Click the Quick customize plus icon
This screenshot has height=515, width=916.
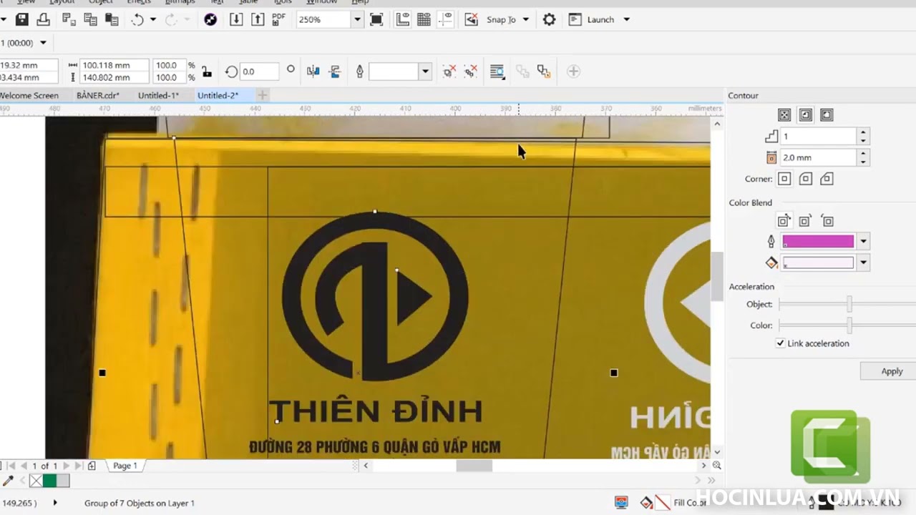573,71
